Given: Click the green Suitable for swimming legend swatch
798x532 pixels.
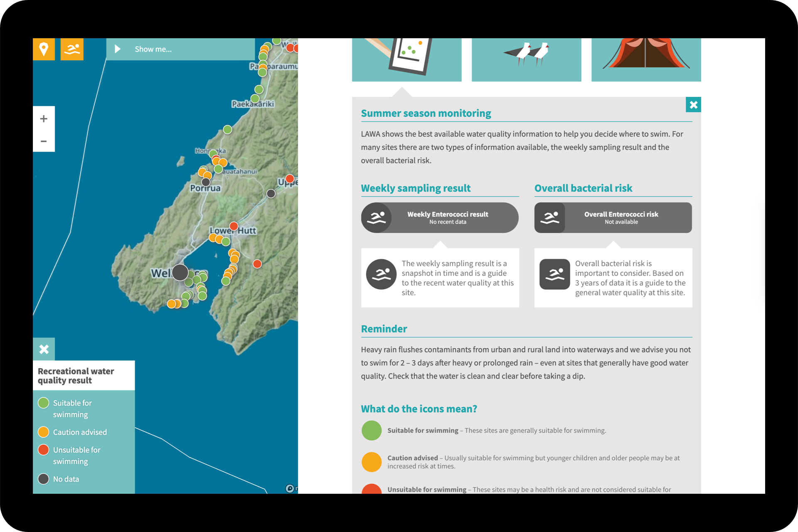Looking at the screenshot, I should click(x=44, y=403).
